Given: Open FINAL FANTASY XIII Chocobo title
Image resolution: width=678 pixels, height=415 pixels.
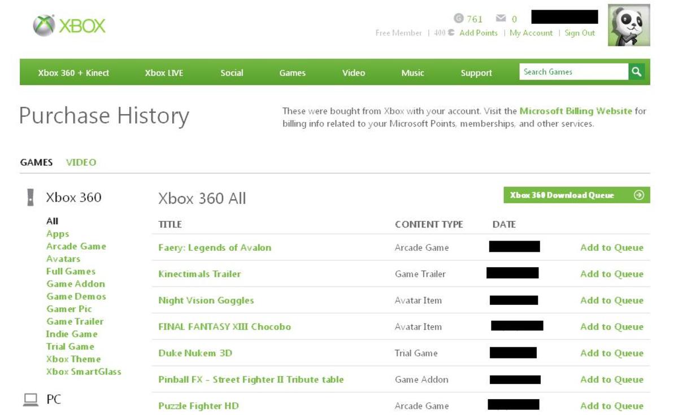Looking at the screenshot, I should [x=225, y=326].
